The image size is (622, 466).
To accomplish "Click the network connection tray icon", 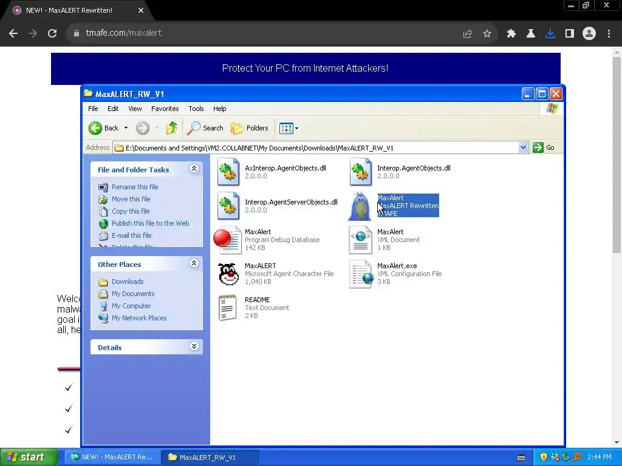I will click(555, 457).
